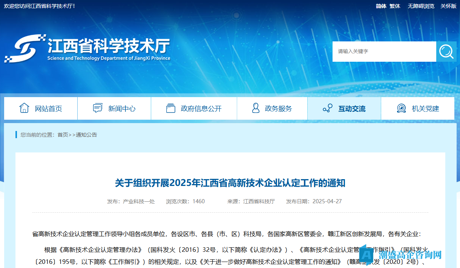The height and width of the screenshot is (268, 460).
Task: Click the chat bubble icon for 新闻中心
Action: tap(98, 108)
